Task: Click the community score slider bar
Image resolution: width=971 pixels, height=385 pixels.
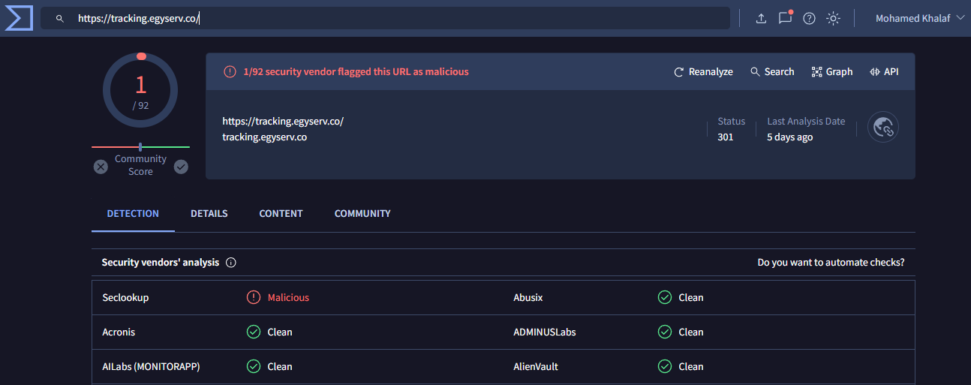Action: click(x=140, y=147)
